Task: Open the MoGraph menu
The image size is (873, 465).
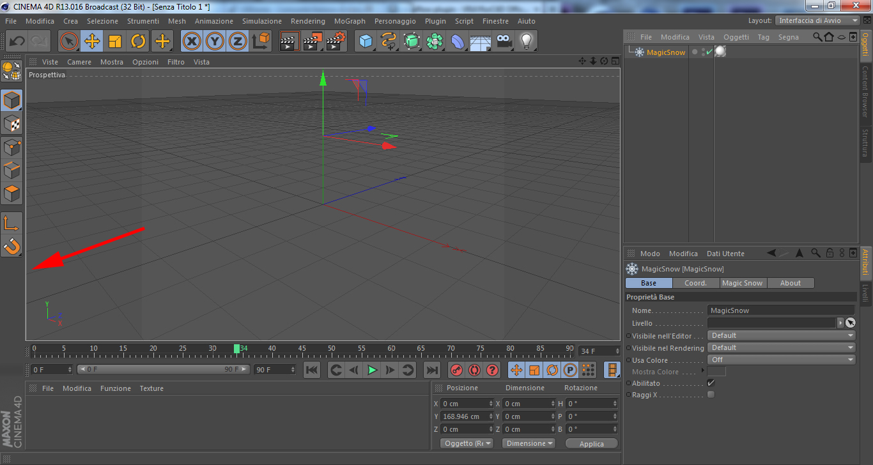Action: [x=350, y=21]
